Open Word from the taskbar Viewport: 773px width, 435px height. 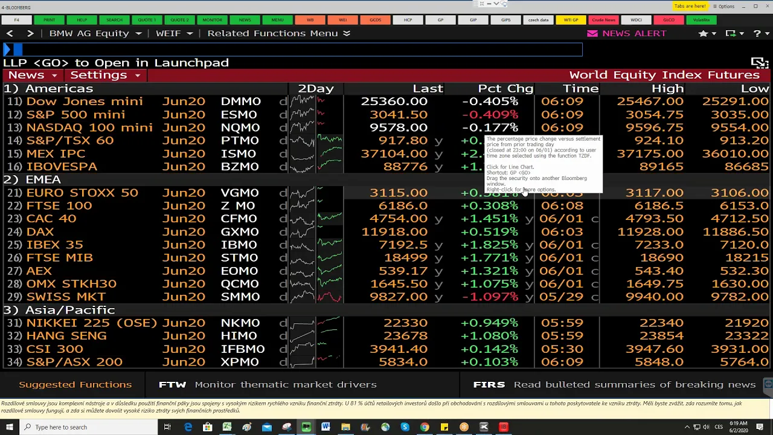(x=326, y=427)
